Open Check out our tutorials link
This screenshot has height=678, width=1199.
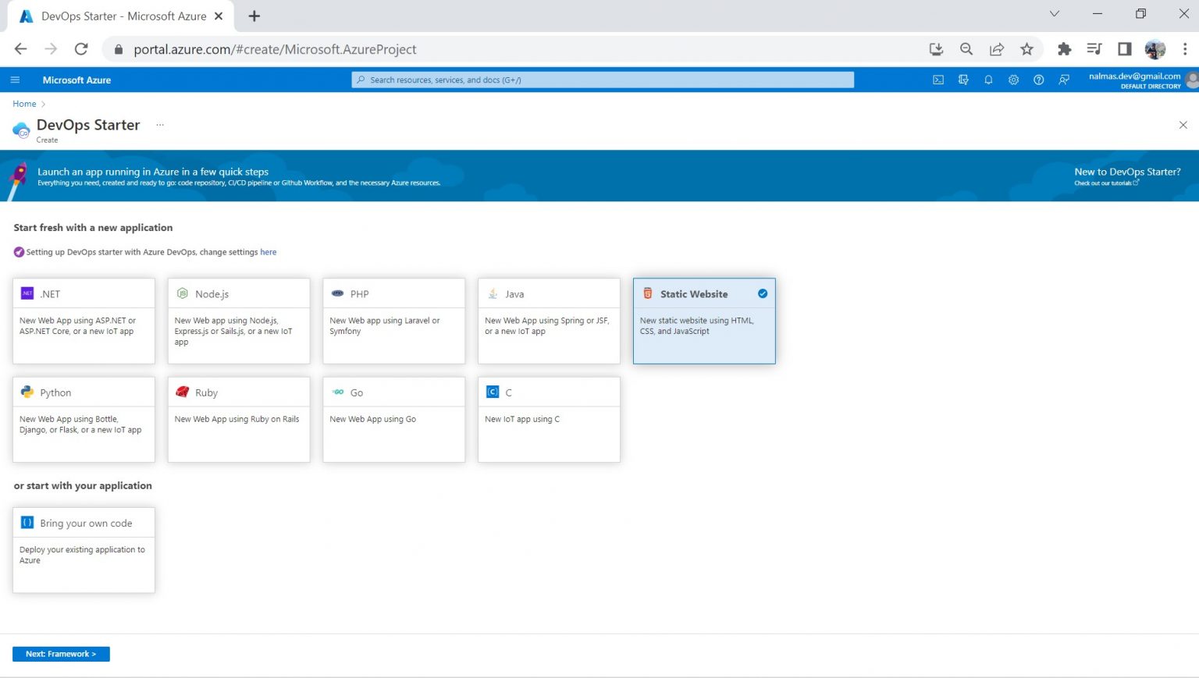point(1105,183)
